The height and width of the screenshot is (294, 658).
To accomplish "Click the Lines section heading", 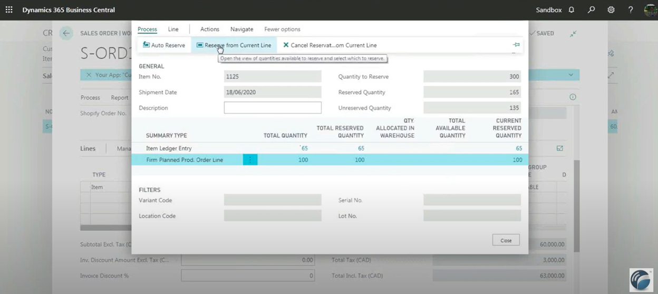I will (88, 148).
